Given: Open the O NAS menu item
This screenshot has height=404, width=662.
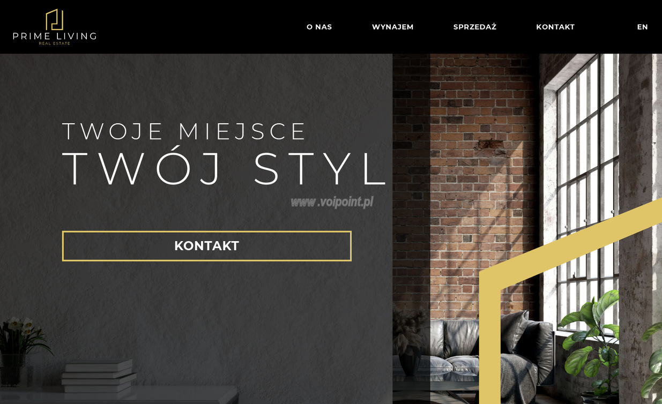Looking at the screenshot, I should point(319,27).
